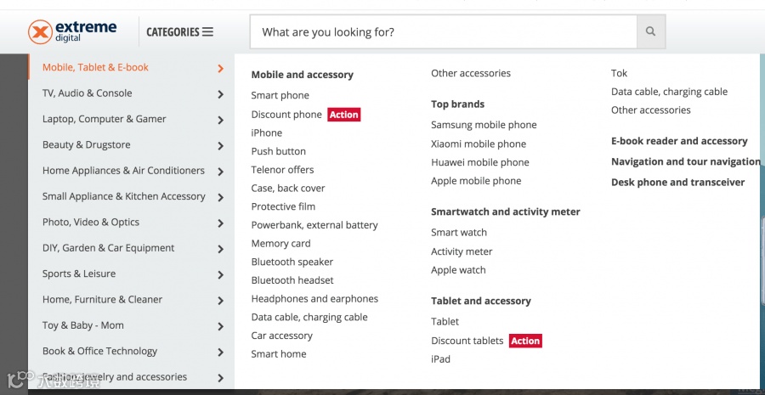Image resolution: width=765 pixels, height=395 pixels.
Task: Open the Apple watch link
Action: coord(458,270)
